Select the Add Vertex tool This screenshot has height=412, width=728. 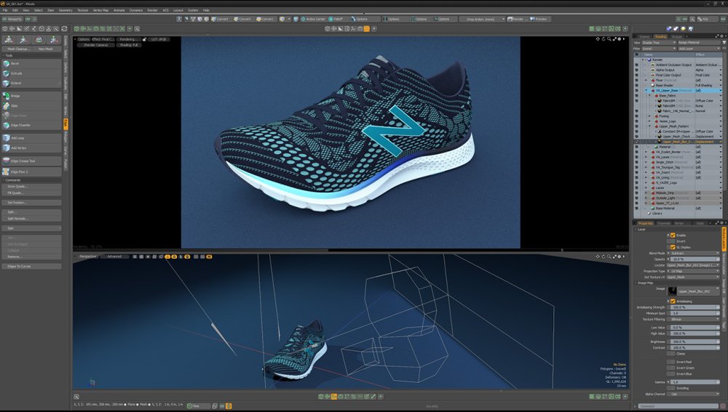pyautogui.click(x=31, y=148)
